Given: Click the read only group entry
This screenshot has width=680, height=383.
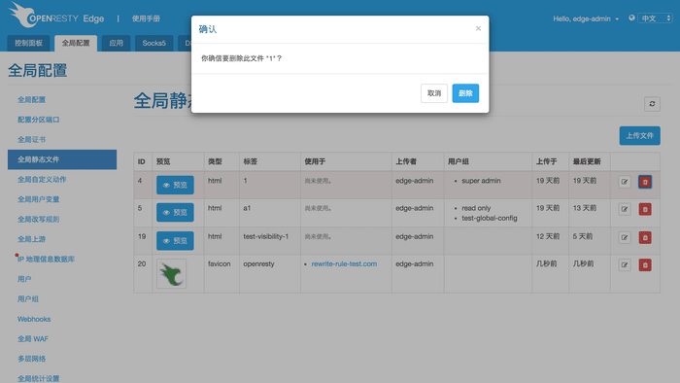Looking at the screenshot, I should click(x=476, y=208).
